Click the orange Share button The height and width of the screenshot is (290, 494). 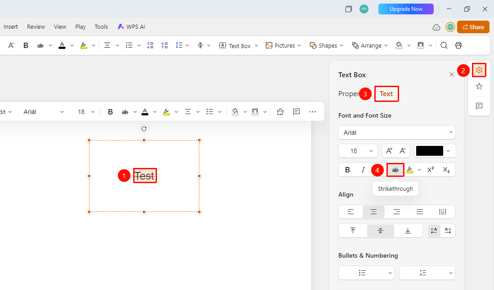473,27
